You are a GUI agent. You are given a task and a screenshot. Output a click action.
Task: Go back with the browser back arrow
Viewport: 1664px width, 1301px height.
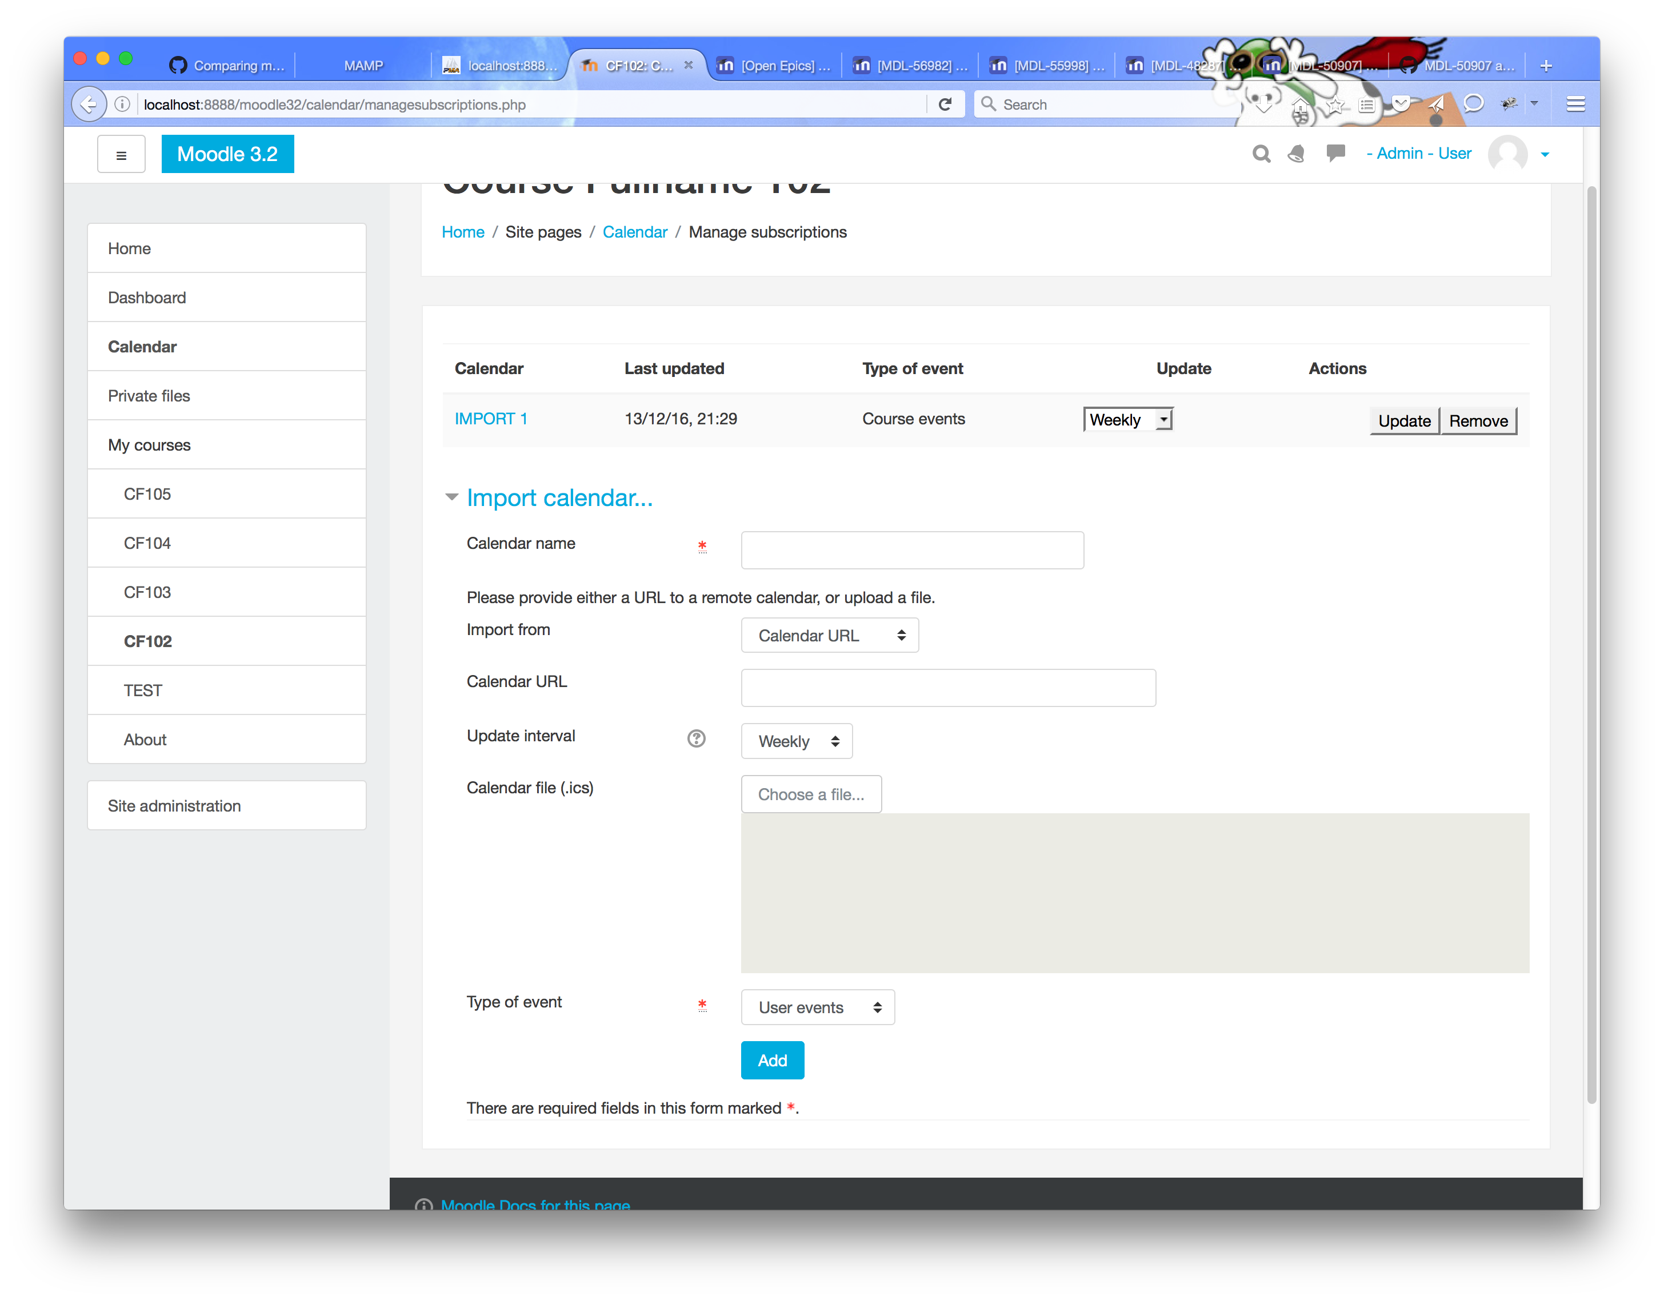pyautogui.click(x=89, y=105)
